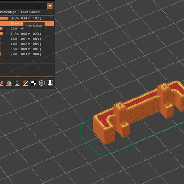Toggle the partially visible leftmost legend icon
The width and height of the screenshot is (184, 184).
pos(1,83)
